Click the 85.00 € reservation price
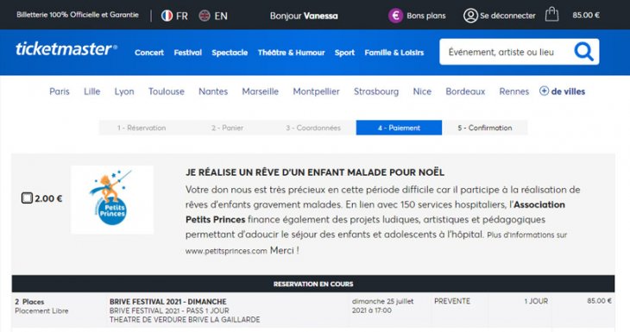The image size is (630, 332). click(x=599, y=301)
